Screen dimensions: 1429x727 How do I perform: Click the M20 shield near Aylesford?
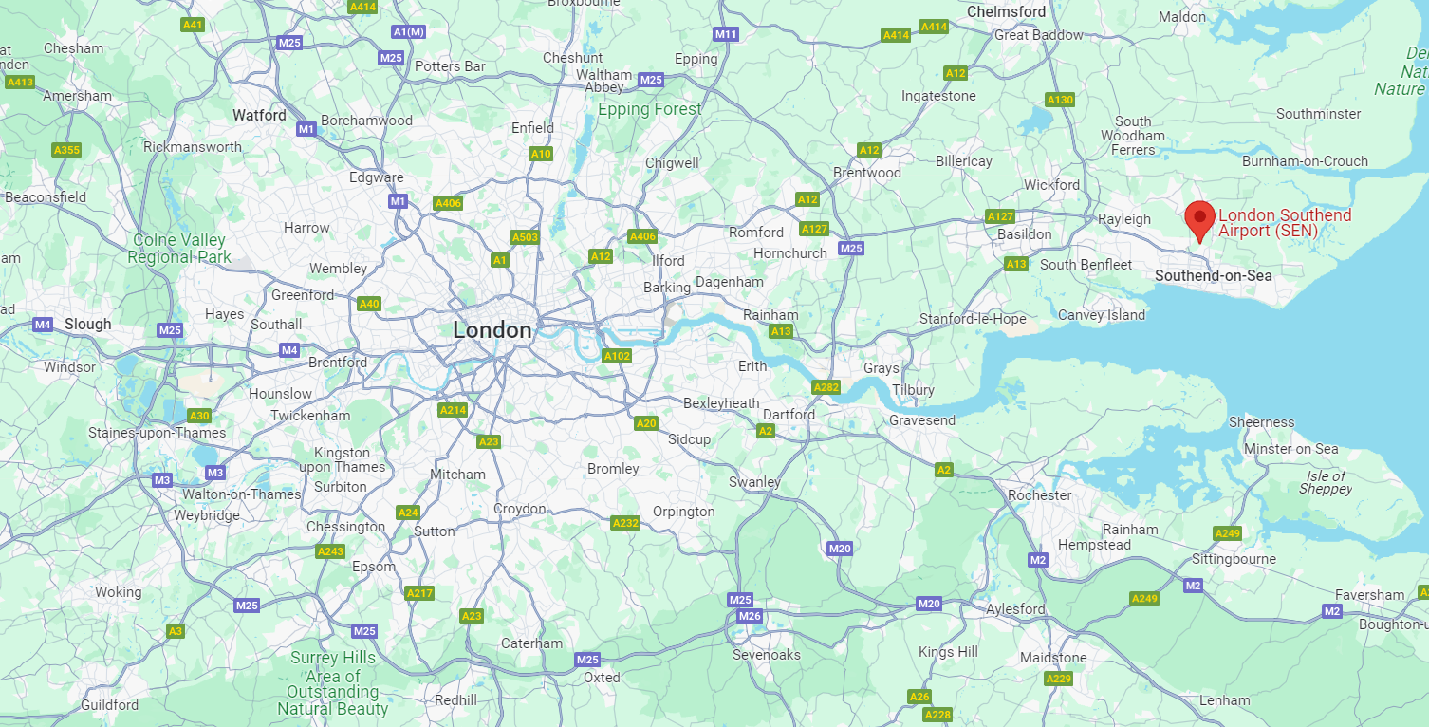pyautogui.click(x=929, y=604)
